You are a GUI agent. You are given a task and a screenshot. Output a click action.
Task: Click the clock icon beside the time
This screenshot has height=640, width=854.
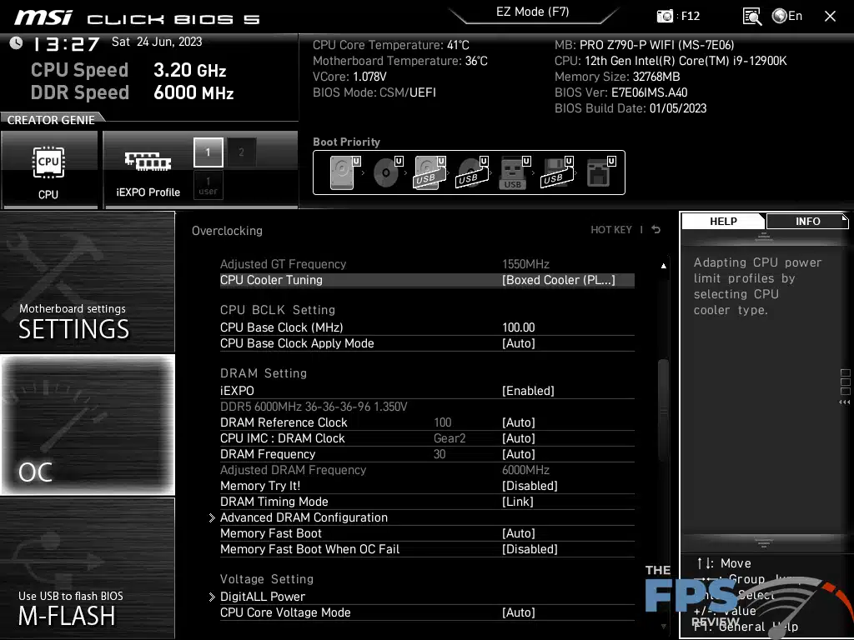click(x=17, y=42)
